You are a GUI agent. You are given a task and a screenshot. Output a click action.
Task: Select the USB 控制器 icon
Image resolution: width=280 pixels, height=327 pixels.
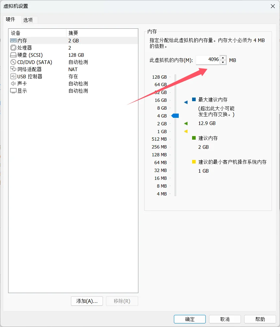pyautogui.click(x=13, y=77)
